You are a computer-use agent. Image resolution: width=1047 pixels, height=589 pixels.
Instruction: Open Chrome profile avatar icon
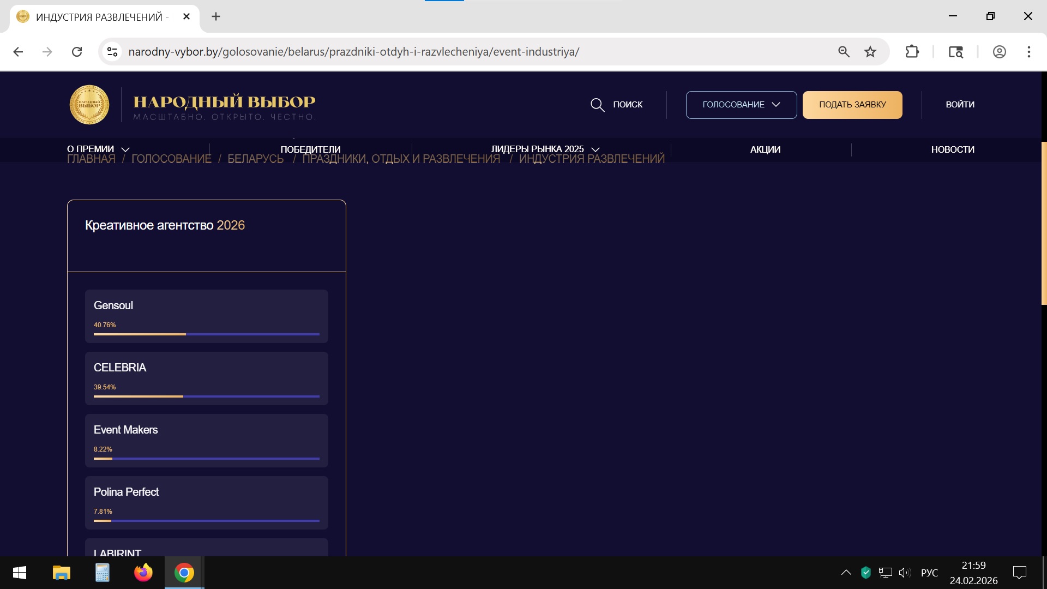(999, 52)
